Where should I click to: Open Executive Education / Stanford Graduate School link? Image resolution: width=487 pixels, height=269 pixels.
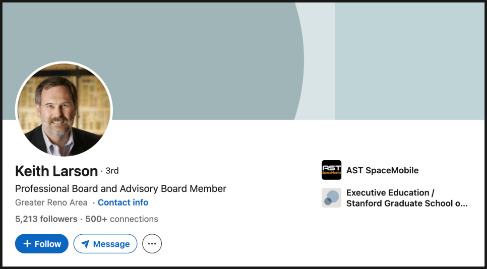(406, 198)
